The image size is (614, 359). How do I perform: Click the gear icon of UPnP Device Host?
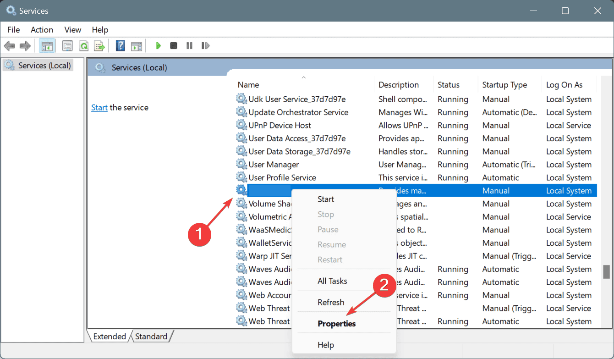[241, 125]
